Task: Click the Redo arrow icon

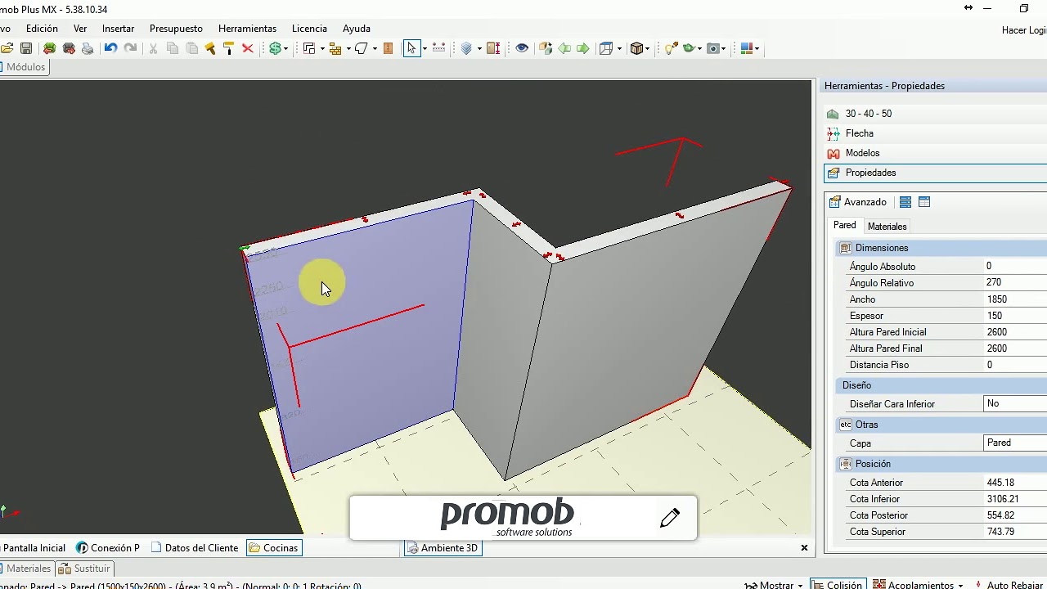Action: (x=130, y=49)
